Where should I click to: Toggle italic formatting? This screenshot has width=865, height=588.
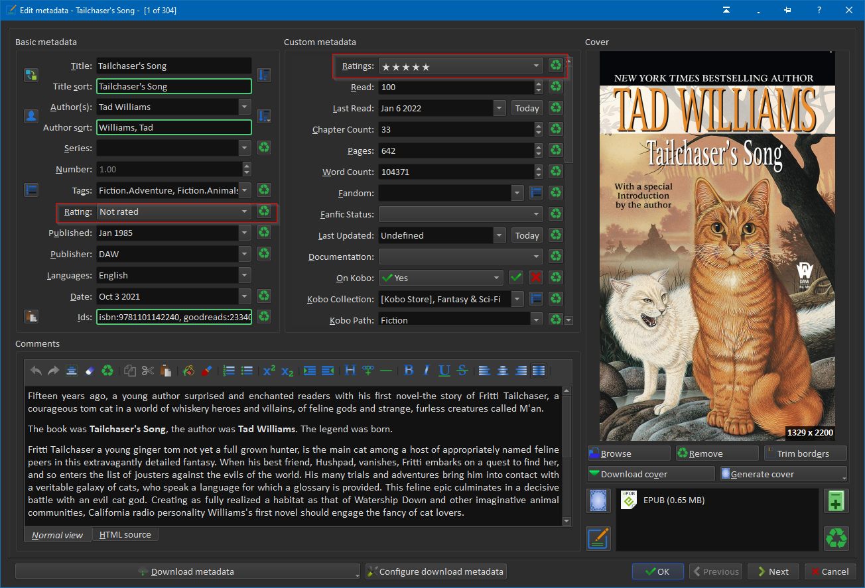coord(427,371)
